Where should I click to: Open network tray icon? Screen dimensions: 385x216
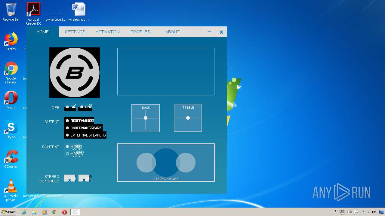pyautogui.click(x=342, y=212)
